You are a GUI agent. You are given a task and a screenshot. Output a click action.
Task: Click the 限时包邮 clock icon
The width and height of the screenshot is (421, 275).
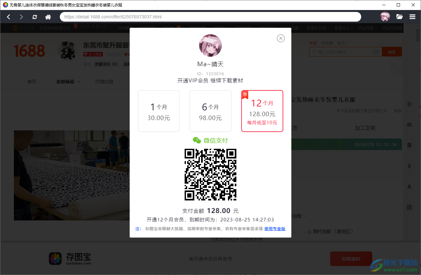(309, 232)
